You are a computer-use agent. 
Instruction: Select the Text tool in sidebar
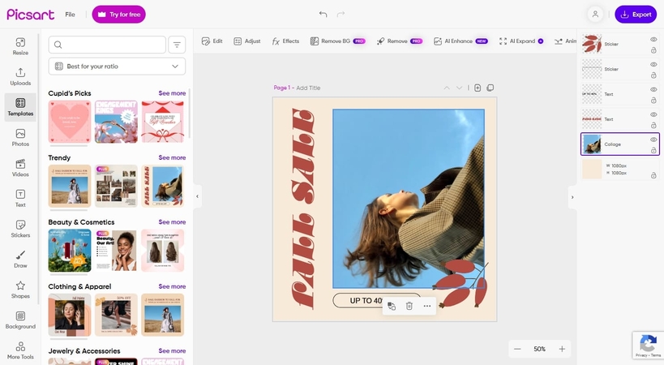pos(20,199)
